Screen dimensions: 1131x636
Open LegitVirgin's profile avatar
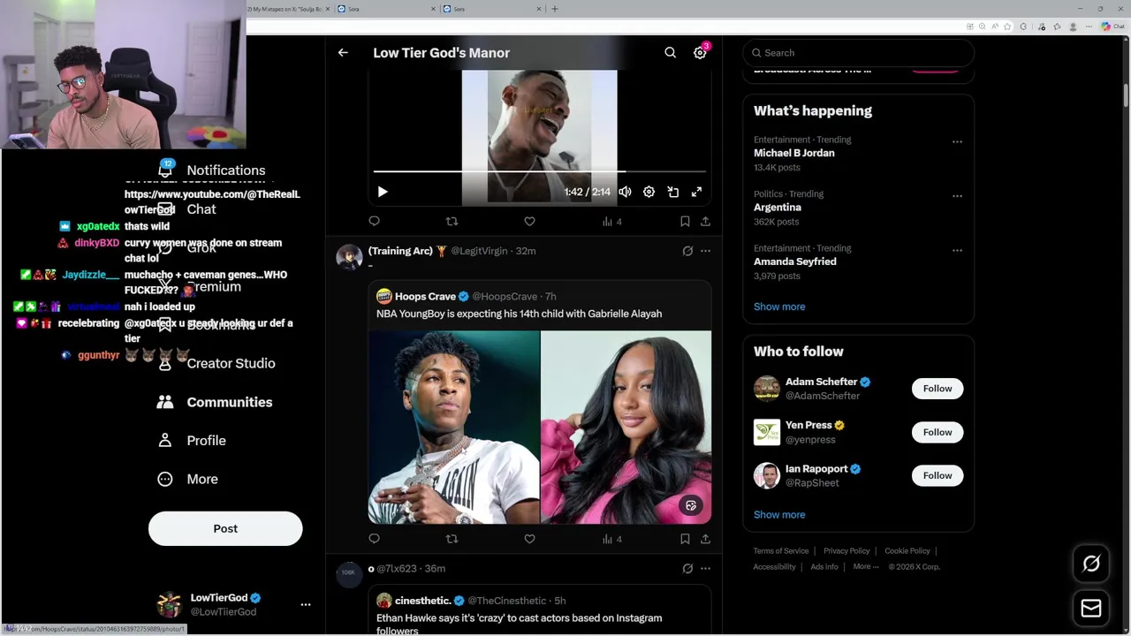[349, 257]
